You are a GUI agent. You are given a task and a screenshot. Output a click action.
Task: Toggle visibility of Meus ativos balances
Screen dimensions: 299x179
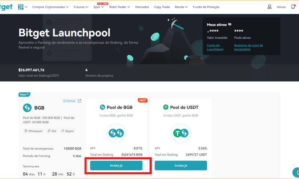pyautogui.click(x=230, y=24)
